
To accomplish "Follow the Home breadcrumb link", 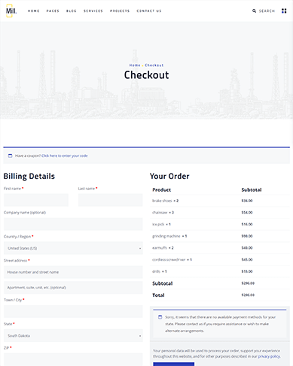I will [135, 65].
